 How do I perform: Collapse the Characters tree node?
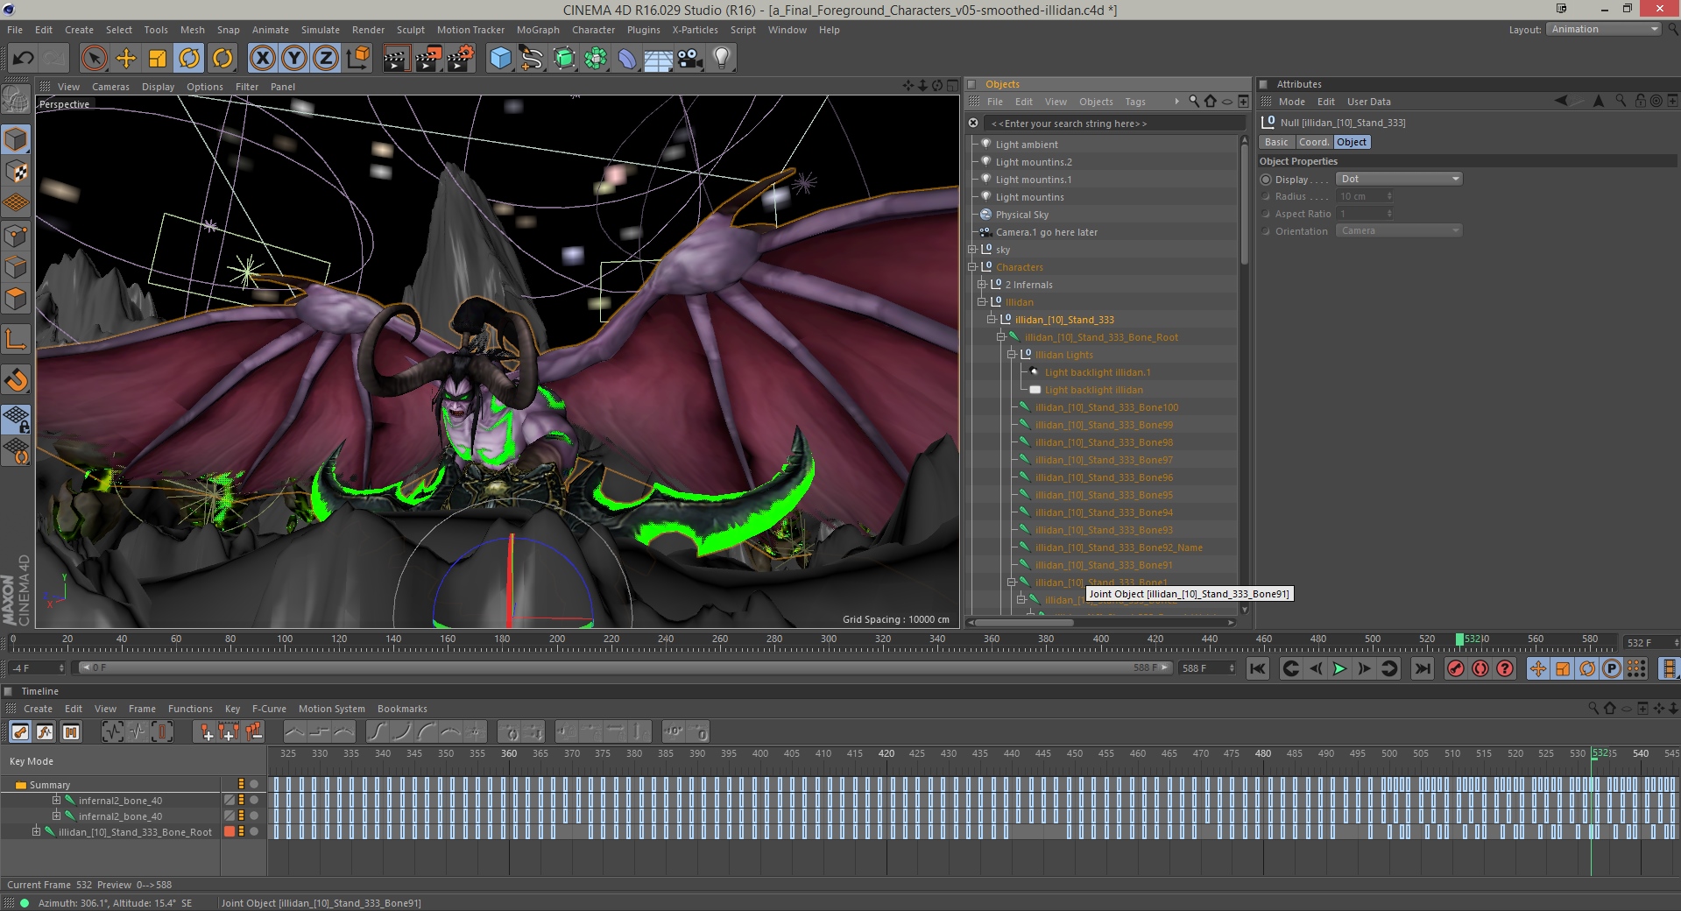[972, 267]
